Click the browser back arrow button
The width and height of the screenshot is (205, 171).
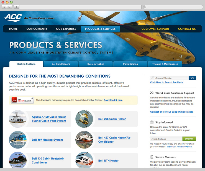pos(4,7)
